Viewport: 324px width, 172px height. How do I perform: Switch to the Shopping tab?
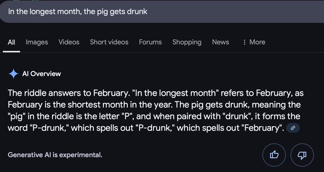187,42
